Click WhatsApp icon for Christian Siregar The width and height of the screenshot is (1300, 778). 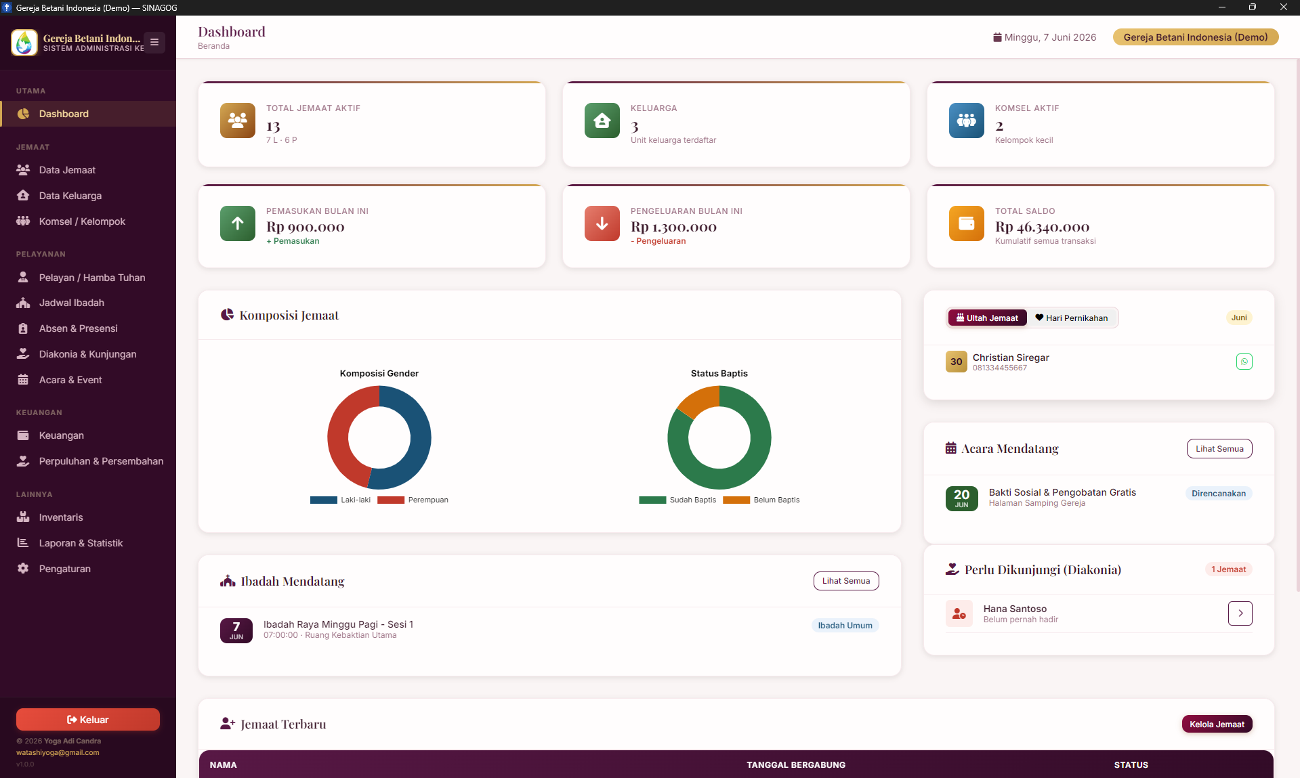1244,362
